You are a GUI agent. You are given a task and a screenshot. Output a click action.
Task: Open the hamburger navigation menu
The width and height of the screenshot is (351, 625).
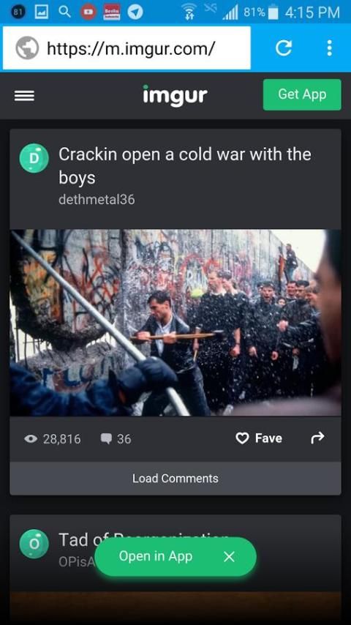tap(24, 96)
